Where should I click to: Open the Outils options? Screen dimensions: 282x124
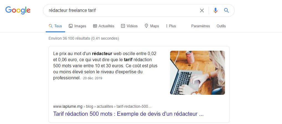[x=221, y=26]
